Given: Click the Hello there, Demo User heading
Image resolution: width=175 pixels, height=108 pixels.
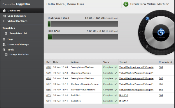Looking at the screenshot, I should 65,4.
